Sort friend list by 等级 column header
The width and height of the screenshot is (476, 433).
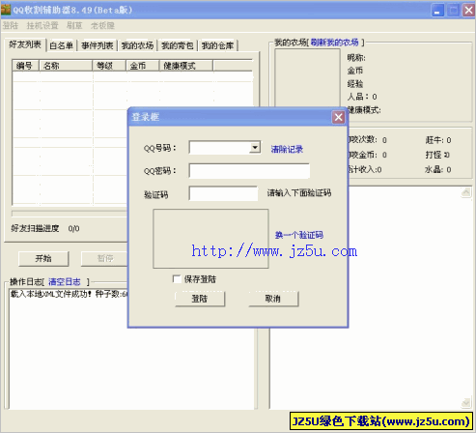109,66
